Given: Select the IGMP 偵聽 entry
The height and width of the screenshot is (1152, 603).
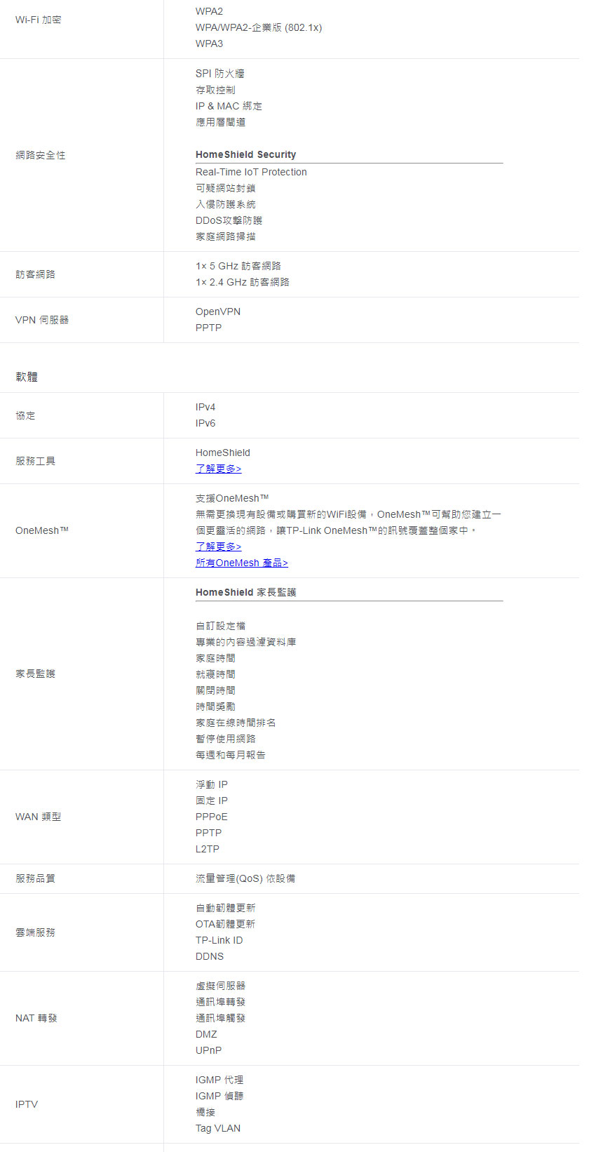Looking at the screenshot, I should pos(219,1096).
